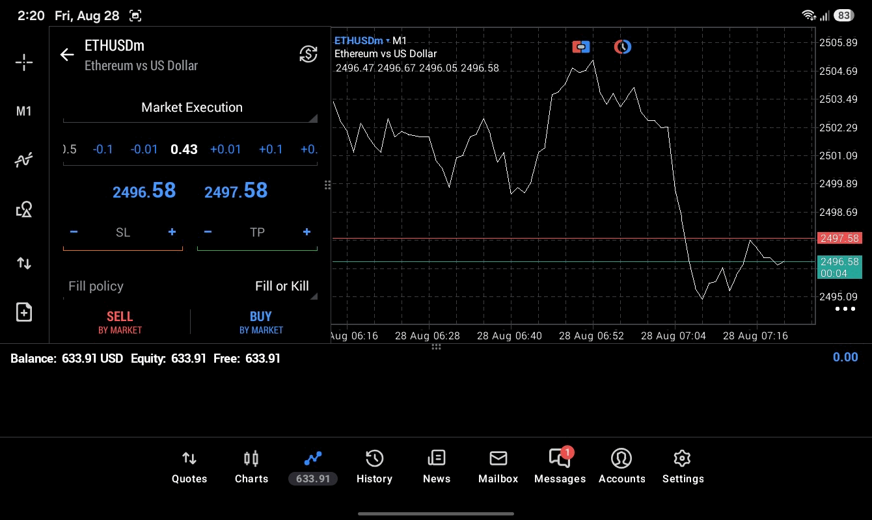
Task: Increase the TP take profit value
Action: coord(307,232)
